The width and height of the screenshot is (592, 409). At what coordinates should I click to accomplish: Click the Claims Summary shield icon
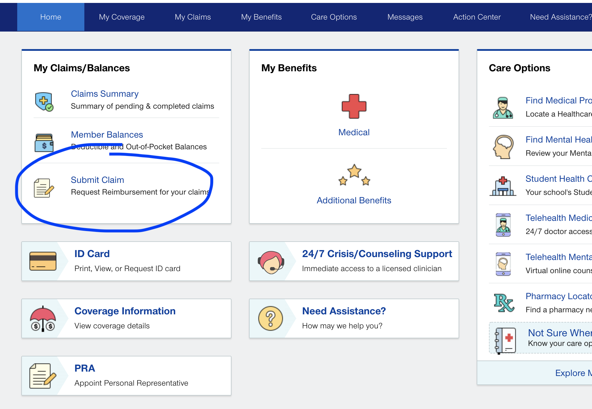pos(44,102)
